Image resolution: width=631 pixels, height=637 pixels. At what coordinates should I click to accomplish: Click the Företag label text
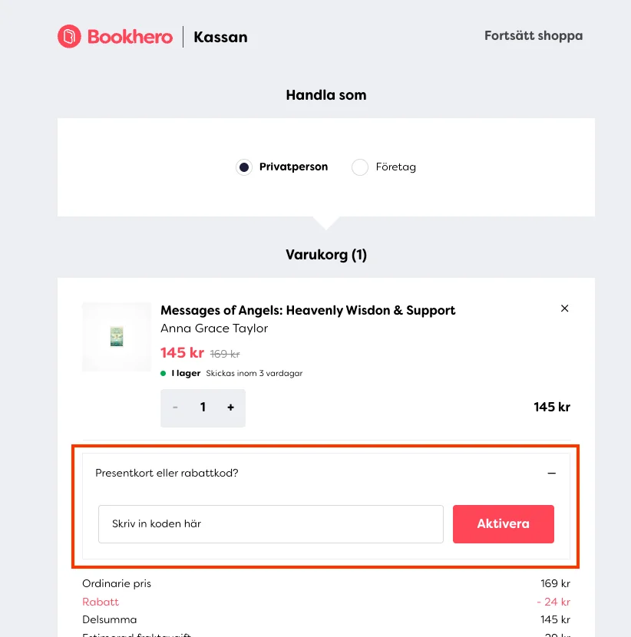(395, 167)
